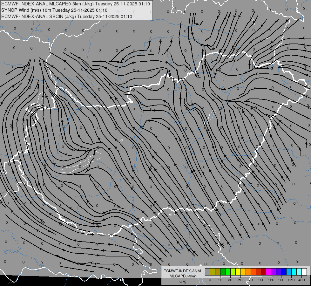Image resolution: width=311 pixels, height=286 pixels.
Task: Select the magenta swatch in the legend
Action: click(269, 272)
